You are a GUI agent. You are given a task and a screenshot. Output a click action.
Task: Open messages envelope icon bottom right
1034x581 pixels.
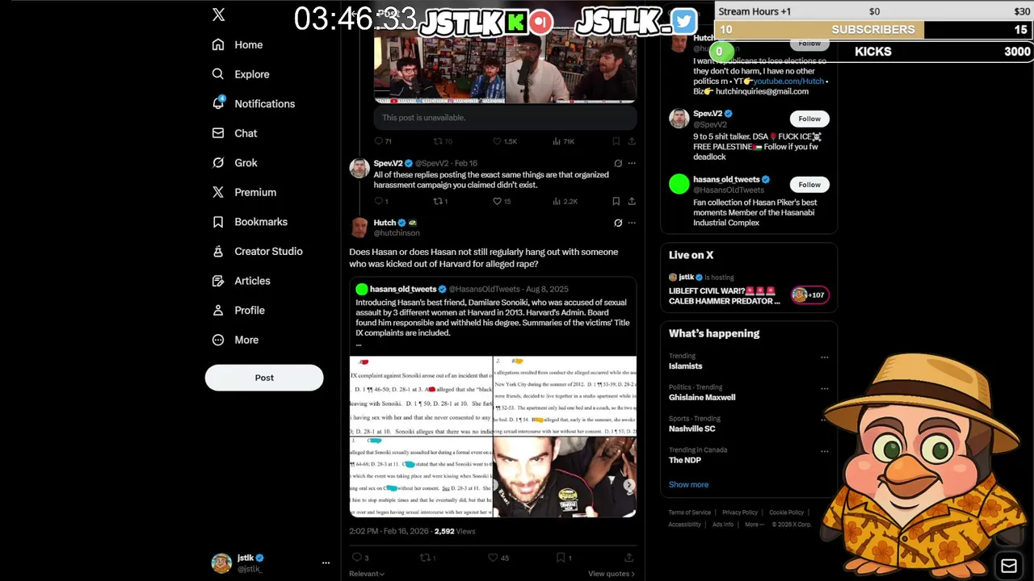[1009, 566]
